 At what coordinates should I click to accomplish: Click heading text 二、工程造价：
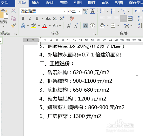[57, 64]
